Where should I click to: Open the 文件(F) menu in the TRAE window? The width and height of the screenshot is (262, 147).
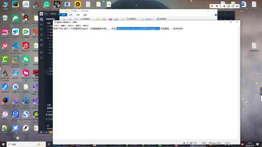tap(53, 14)
